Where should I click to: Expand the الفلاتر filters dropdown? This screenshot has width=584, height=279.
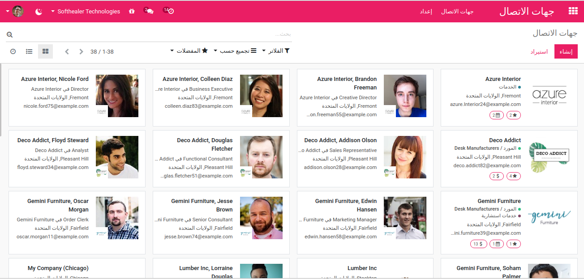pos(276,51)
